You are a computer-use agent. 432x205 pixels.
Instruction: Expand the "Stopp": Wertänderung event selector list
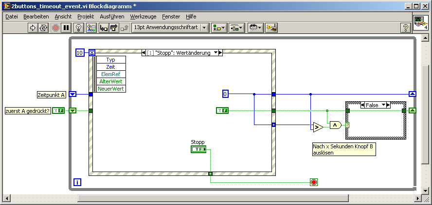click(216, 53)
